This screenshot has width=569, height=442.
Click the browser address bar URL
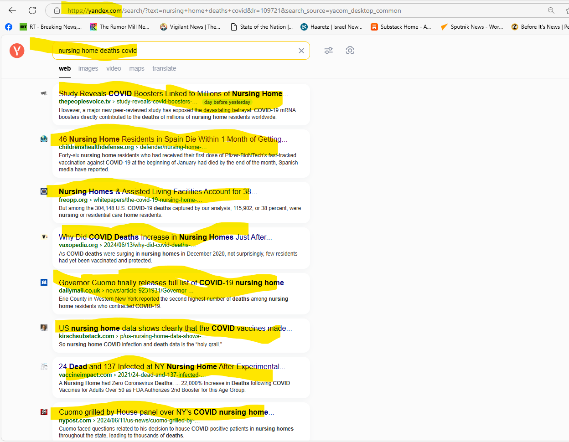tap(234, 10)
